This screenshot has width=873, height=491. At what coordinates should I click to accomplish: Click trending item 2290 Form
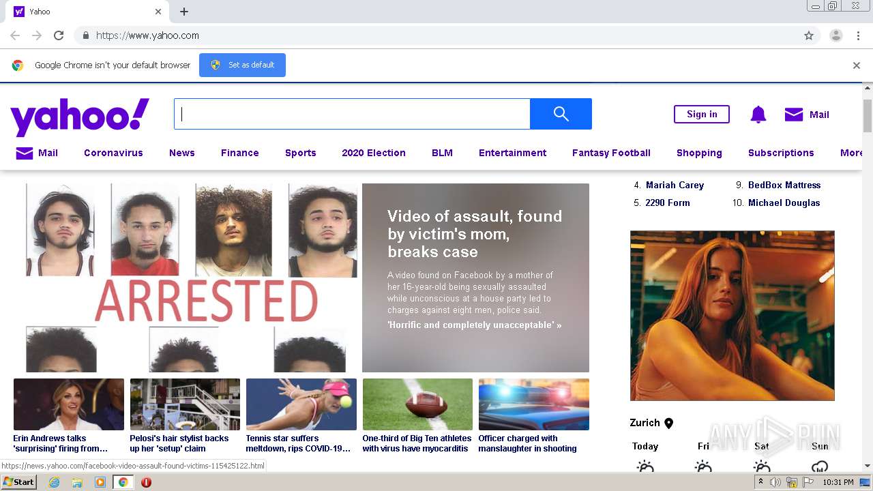click(x=668, y=203)
